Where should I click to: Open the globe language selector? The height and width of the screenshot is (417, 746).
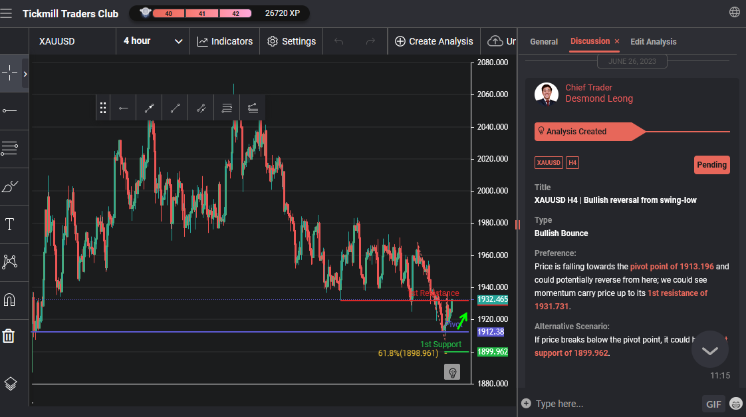(x=735, y=13)
